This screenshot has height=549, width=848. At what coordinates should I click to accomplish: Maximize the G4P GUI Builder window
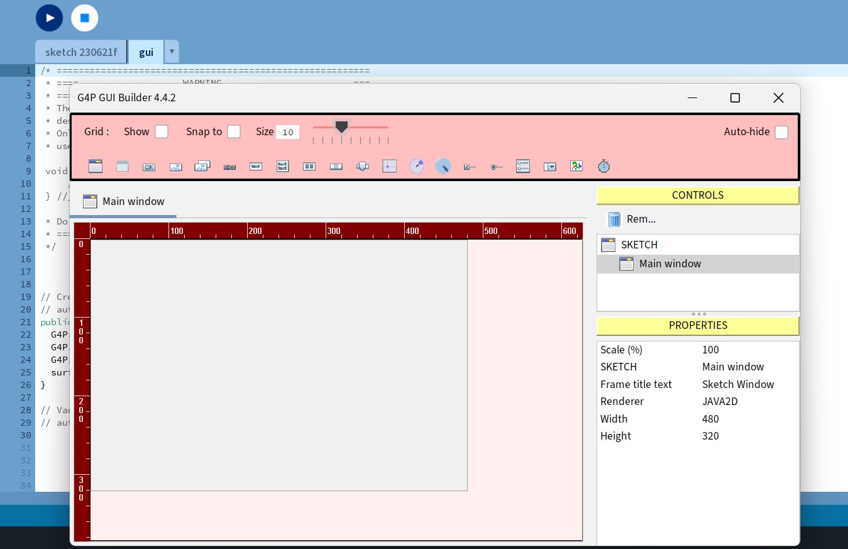click(x=735, y=98)
